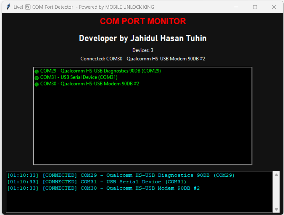Select COM29 Qualcomm HS-USB Diagnostics 90DB entry
The width and height of the screenshot is (284, 215).
100,71
